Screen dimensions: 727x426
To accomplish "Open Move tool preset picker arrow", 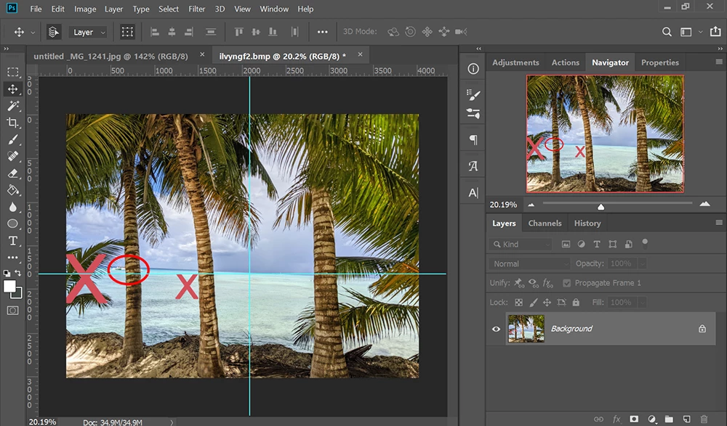I will point(33,33).
